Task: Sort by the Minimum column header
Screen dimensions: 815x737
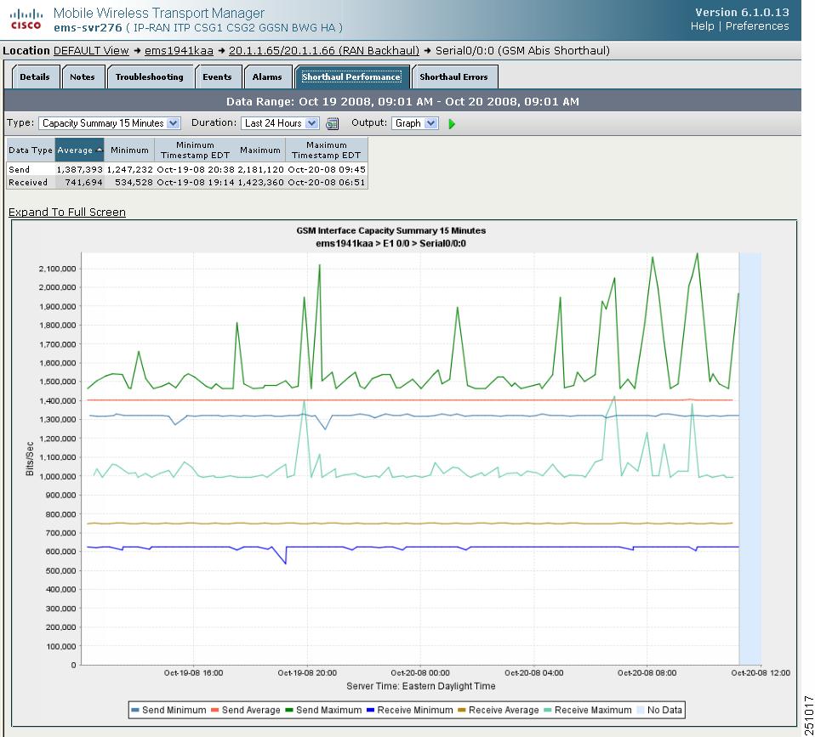Action: [129, 150]
